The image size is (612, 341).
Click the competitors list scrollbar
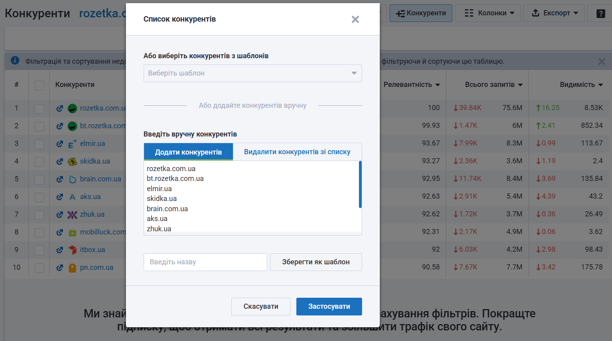pyautogui.click(x=360, y=184)
